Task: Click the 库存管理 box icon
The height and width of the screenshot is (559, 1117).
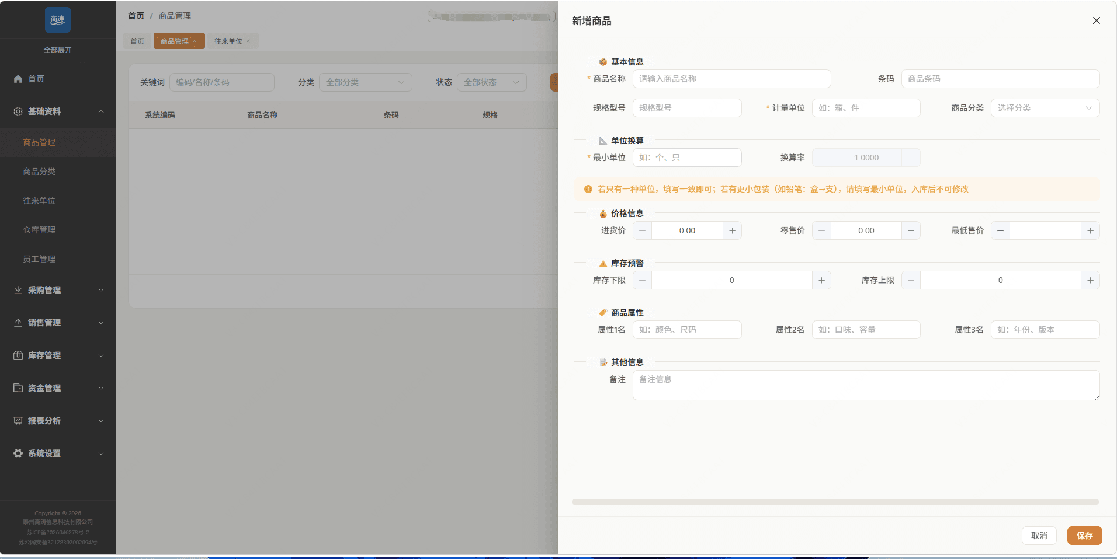Action: point(18,355)
